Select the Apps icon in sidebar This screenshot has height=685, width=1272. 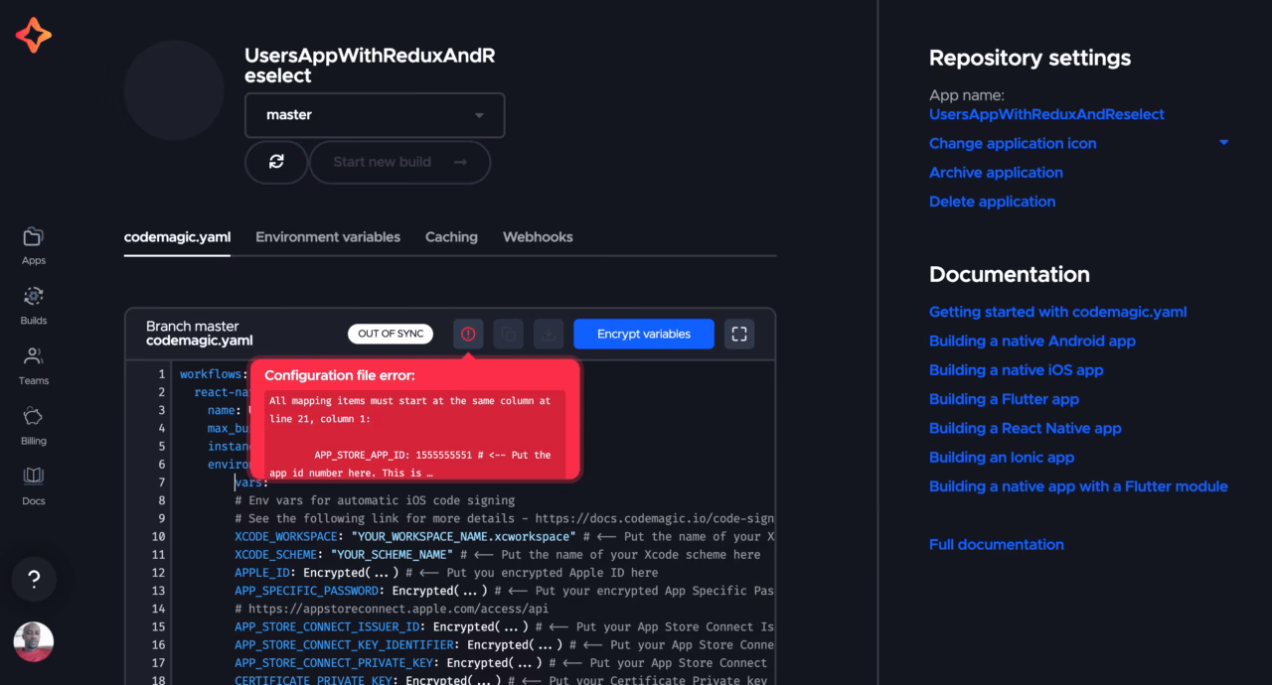pyautogui.click(x=33, y=243)
